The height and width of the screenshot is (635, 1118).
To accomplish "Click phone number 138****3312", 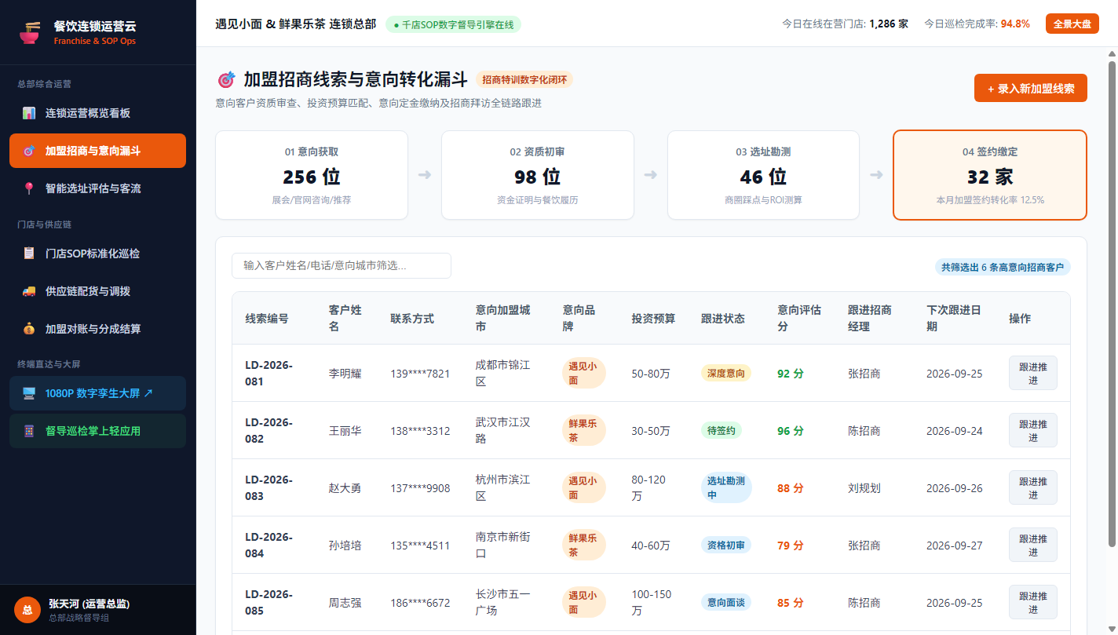I will coord(420,431).
